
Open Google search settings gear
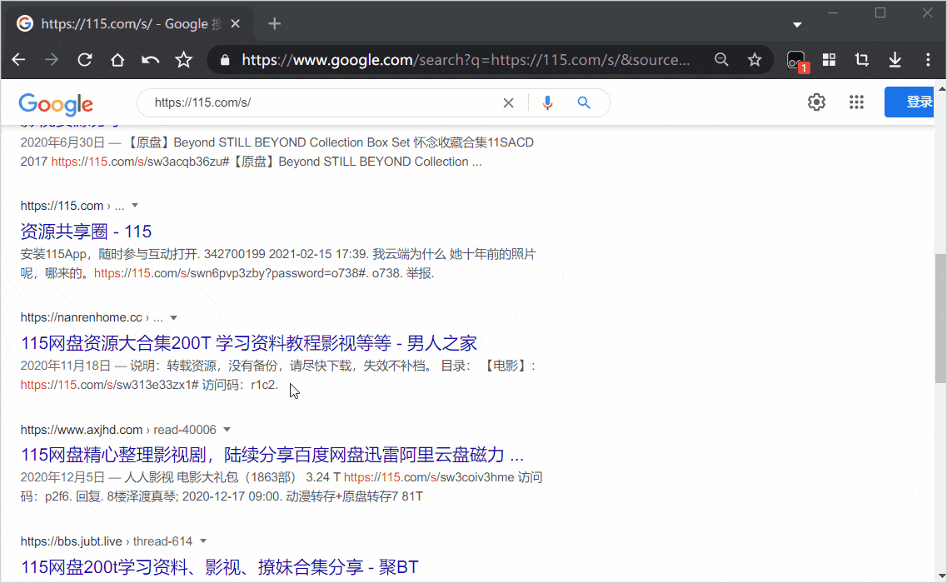click(x=816, y=102)
